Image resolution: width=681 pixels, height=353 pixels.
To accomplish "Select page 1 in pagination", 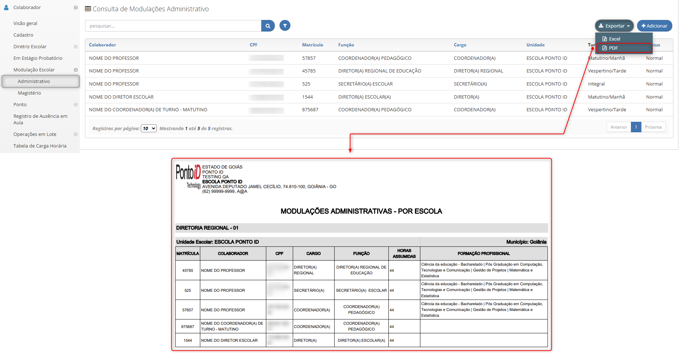I will pos(636,127).
